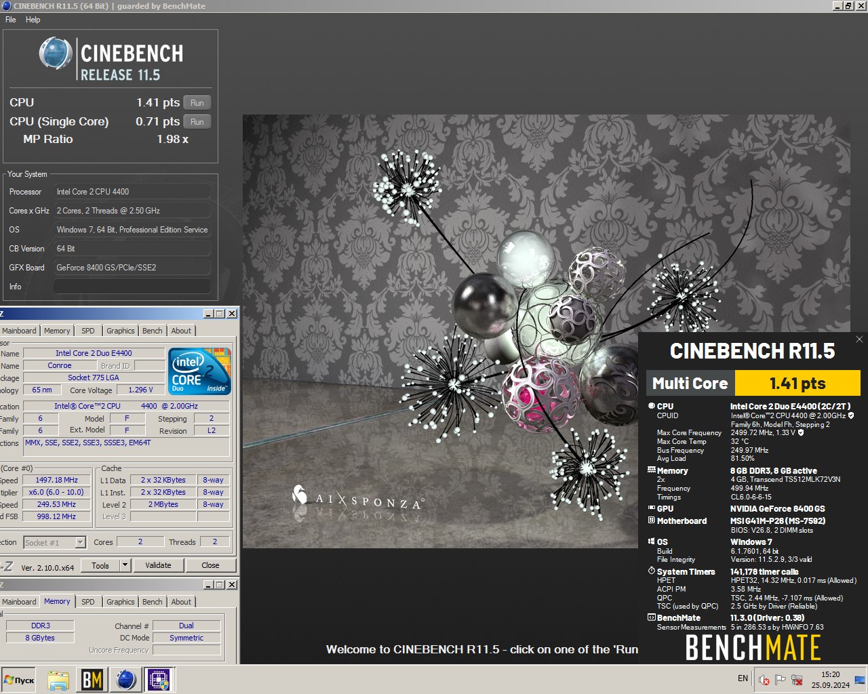
Task: Click the Processor field 'Intel Core 2 CPU 4400'
Action: click(132, 192)
